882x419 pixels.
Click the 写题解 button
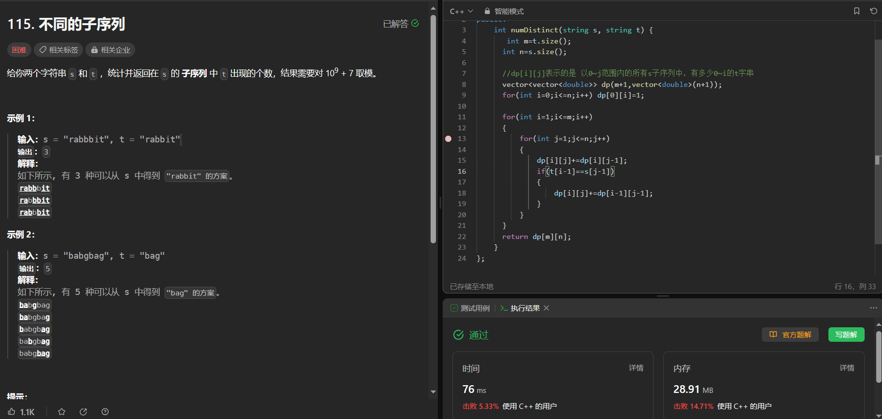tap(846, 335)
